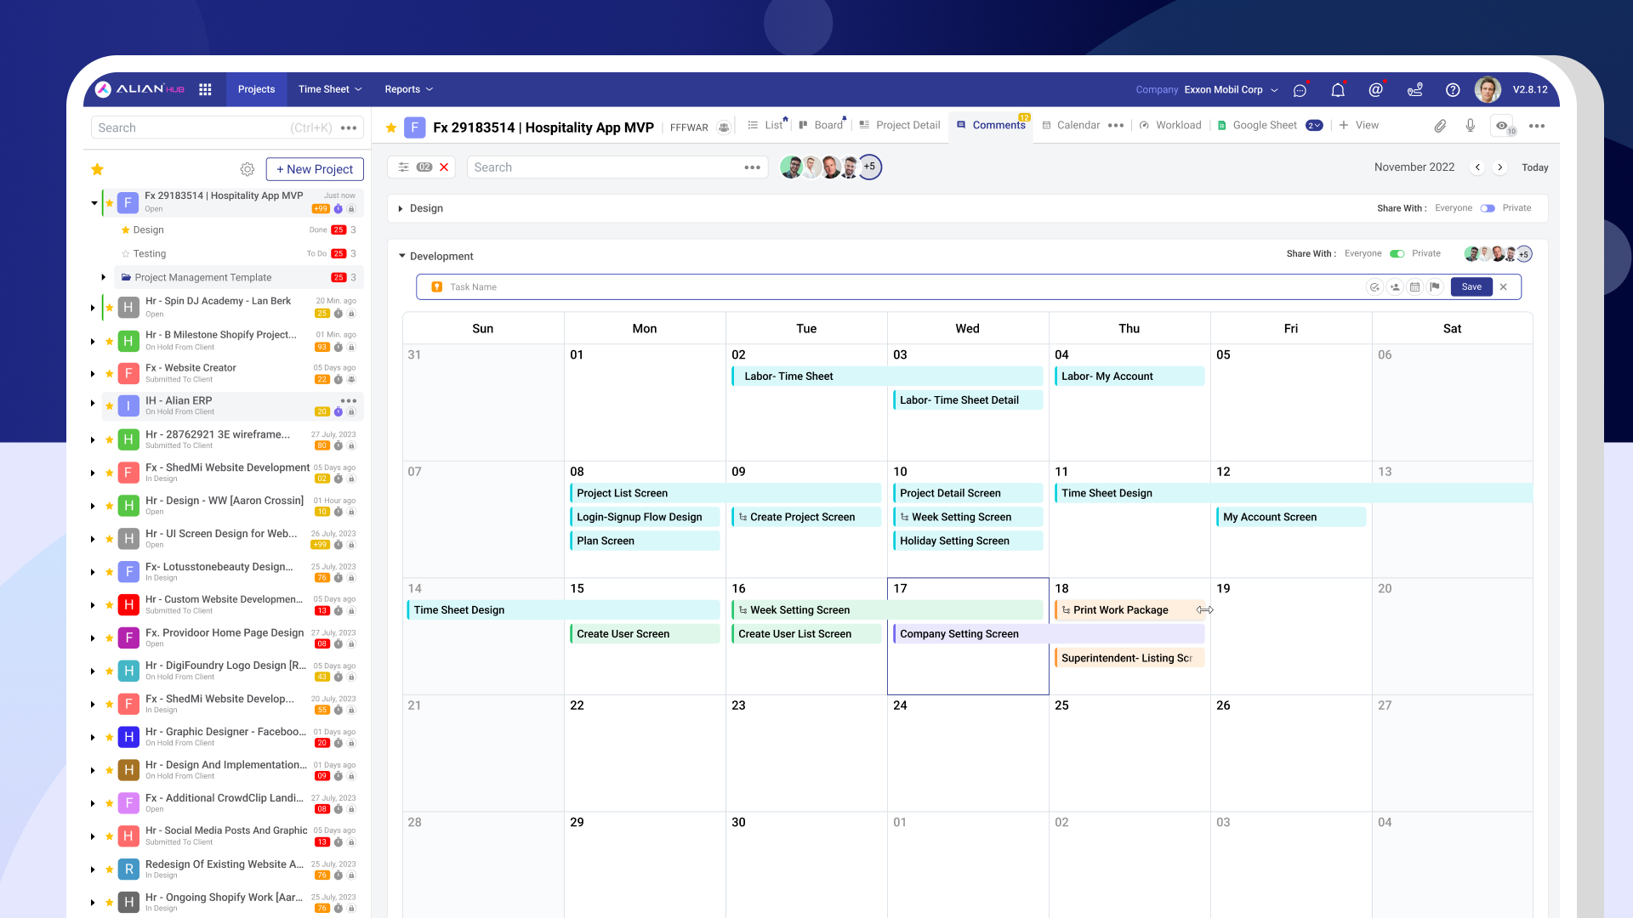This screenshot has width=1633, height=918.
Task: Click the flag priority icon in task row
Action: [1435, 287]
